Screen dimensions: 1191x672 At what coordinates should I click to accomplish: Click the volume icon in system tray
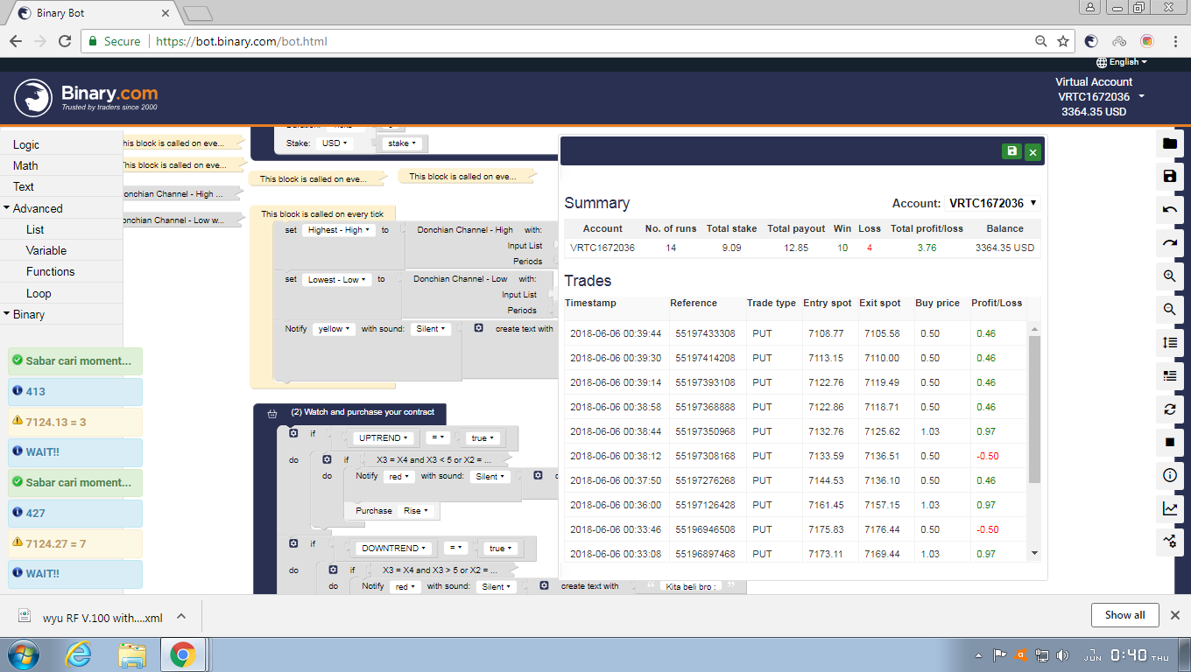tap(1063, 655)
